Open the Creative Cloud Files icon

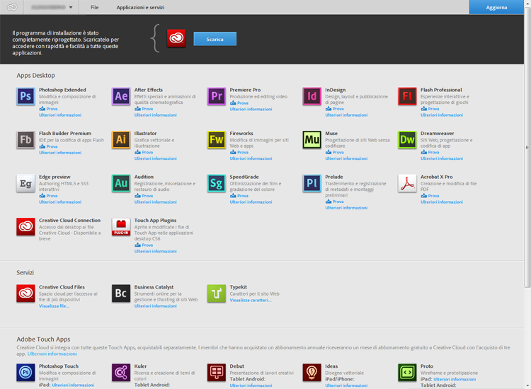pos(25,294)
